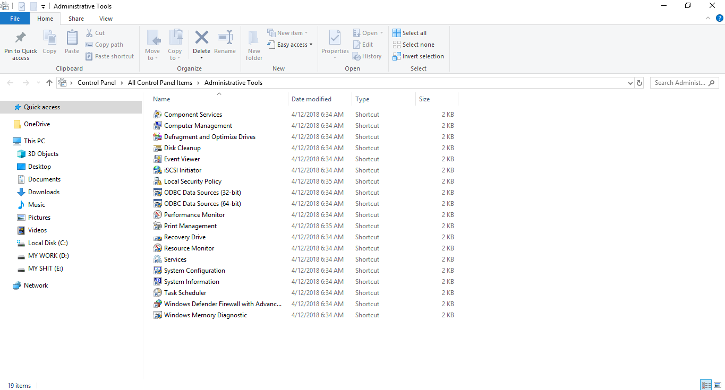Viewport: 725px width, 390px height.
Task: Click the Component Services shortcut icon
Action: point(157,115)
